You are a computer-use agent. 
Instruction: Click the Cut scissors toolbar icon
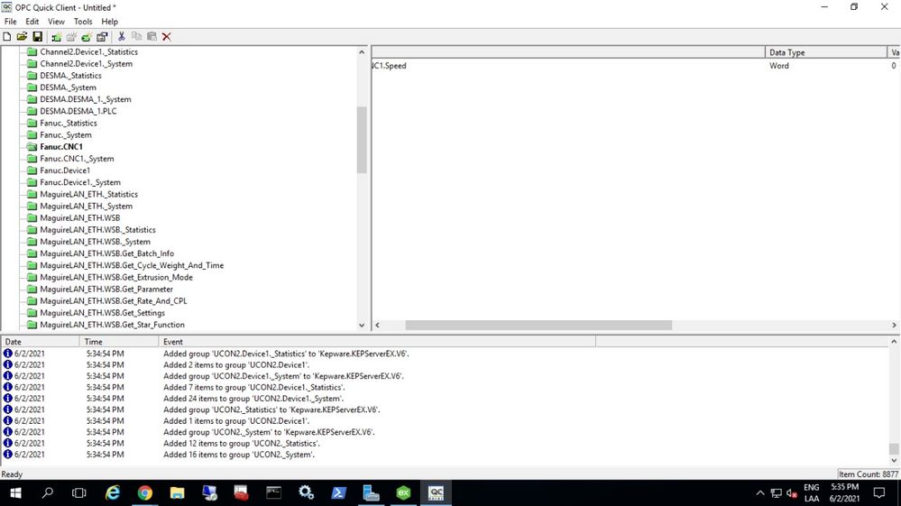coord(121,37)
